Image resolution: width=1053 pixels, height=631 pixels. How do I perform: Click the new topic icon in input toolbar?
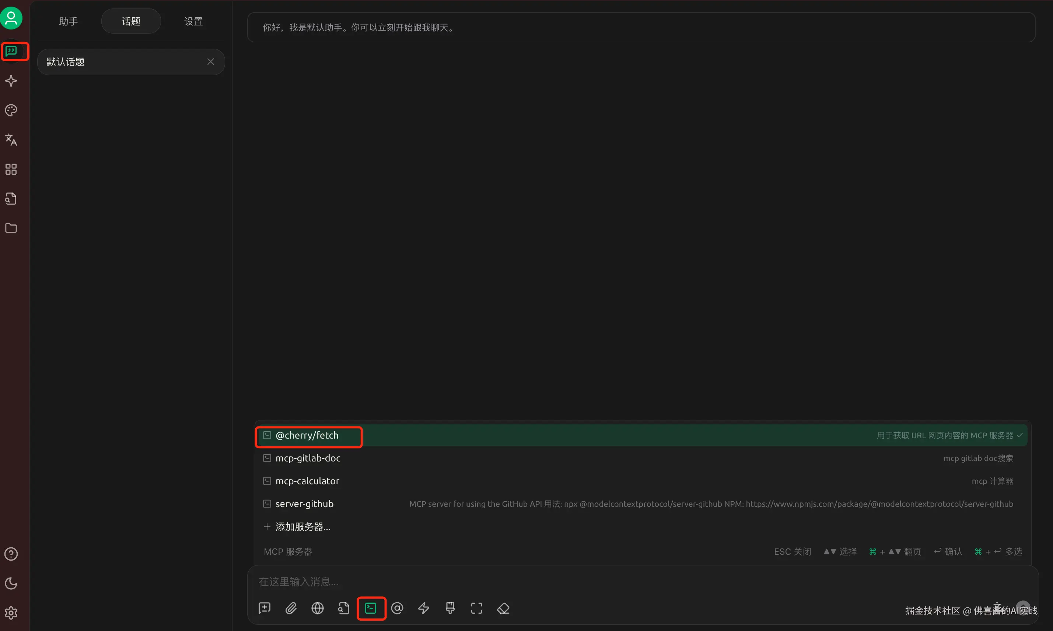(264, 608)
